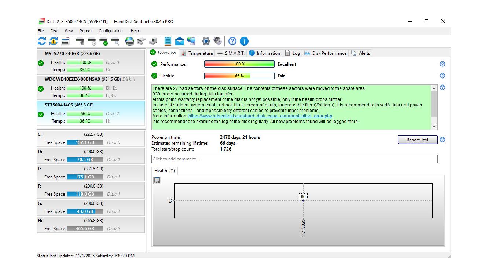Click the disk with green checkmark icon
The width and height of the screenshot is (488, 275).
point(103,41)
